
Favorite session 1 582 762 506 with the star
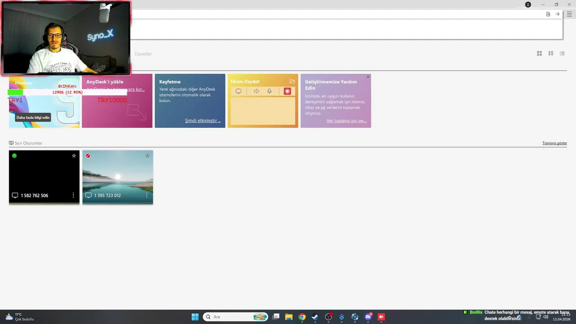click(x=74, y=156)
